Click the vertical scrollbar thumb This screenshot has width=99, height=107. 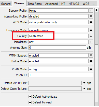pos(96,28)
